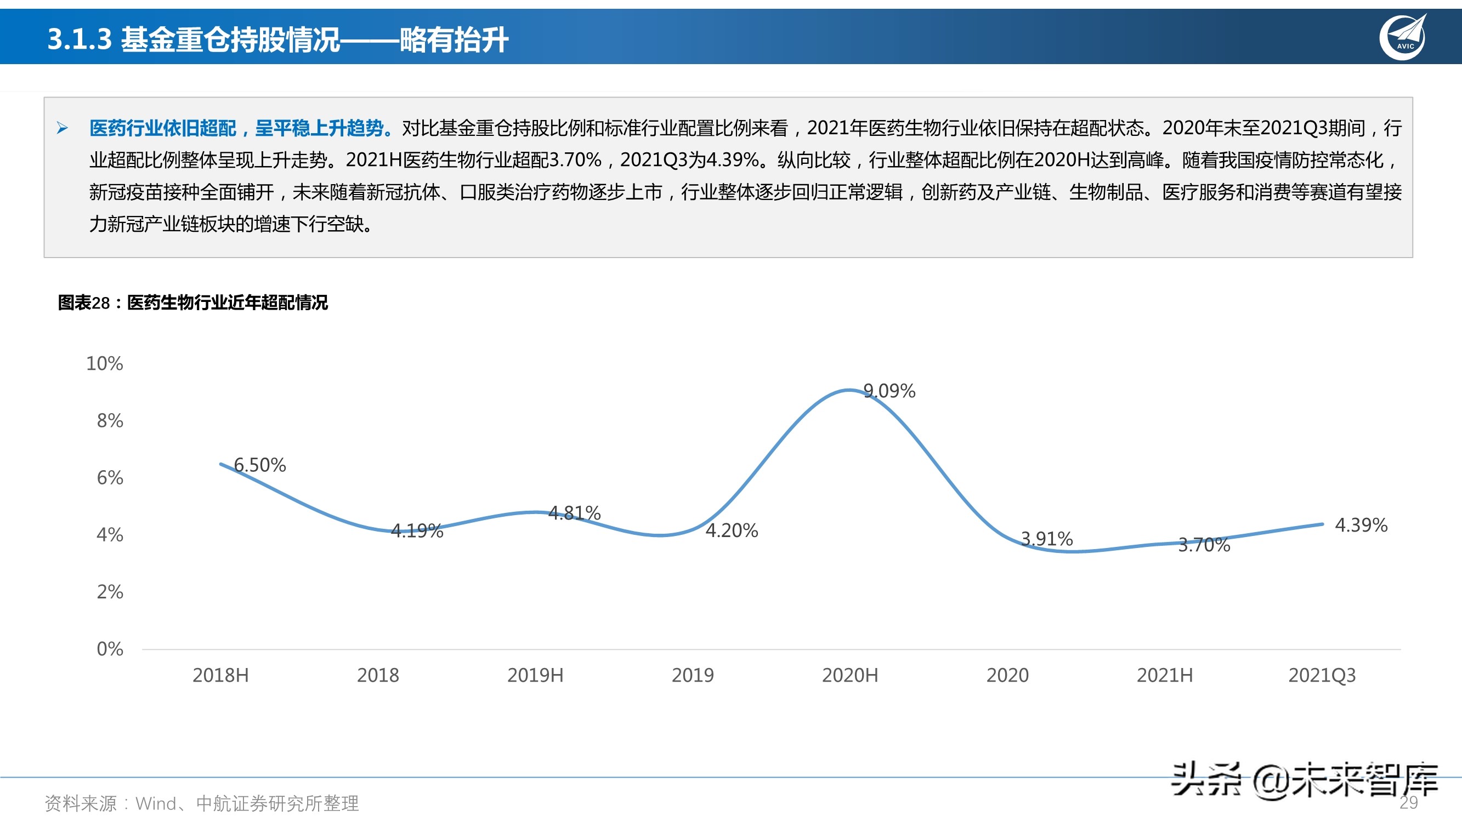Click the 2% y-axis label

click(x=110, y=592)
